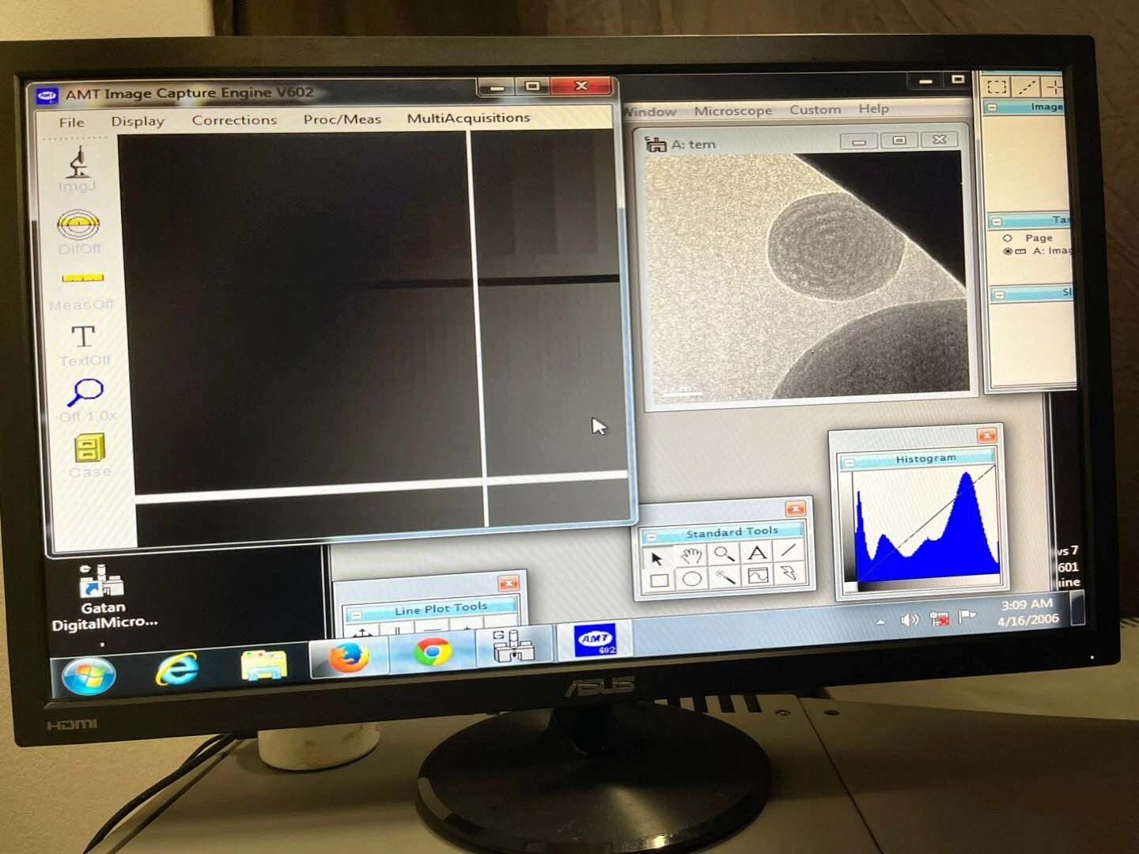Open Windows Explorer file manager from taskbar

(263, 664)
